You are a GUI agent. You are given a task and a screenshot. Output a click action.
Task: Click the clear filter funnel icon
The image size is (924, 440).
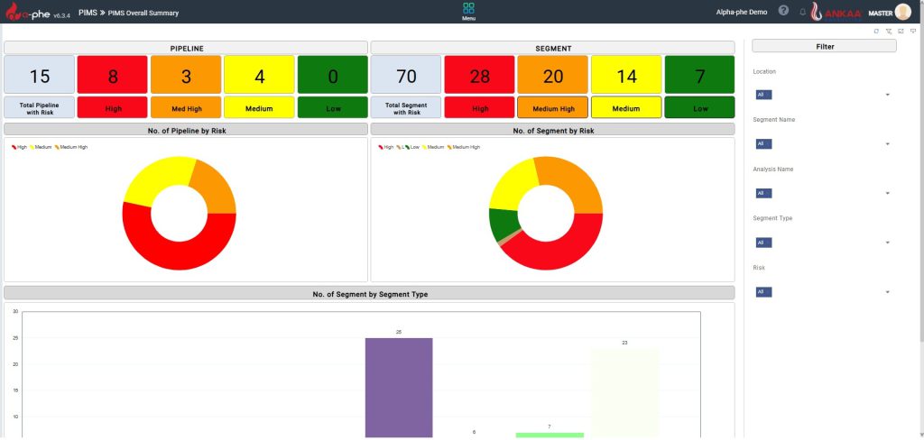[x=888, y=31]
